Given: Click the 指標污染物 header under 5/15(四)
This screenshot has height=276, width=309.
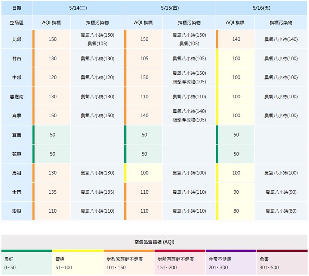Looking at the screenshot, I should (189, 23).
